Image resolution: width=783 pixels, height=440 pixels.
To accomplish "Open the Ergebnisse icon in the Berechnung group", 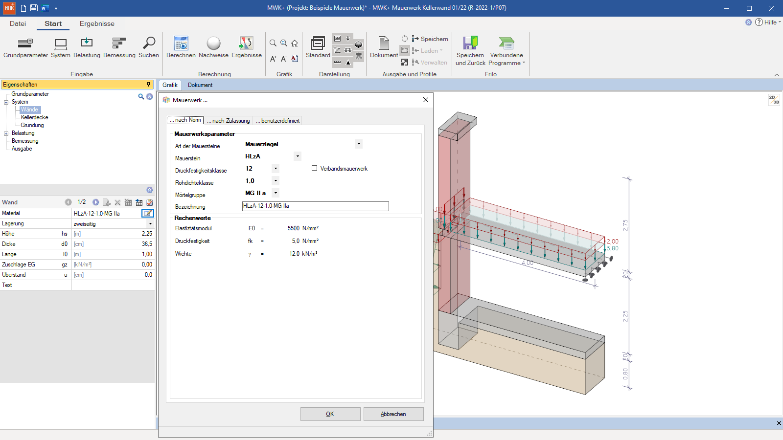I will 247,47.
